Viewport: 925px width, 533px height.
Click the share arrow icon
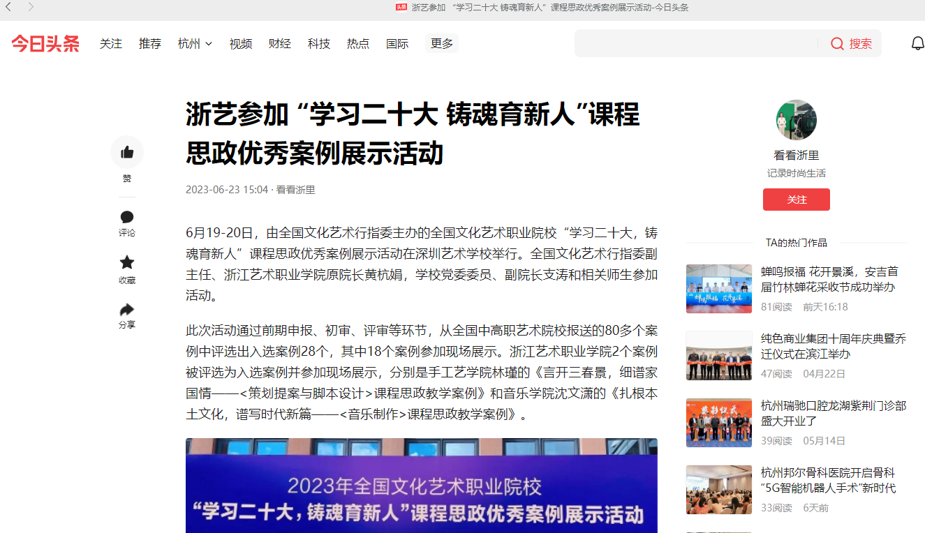pos(127,309)
